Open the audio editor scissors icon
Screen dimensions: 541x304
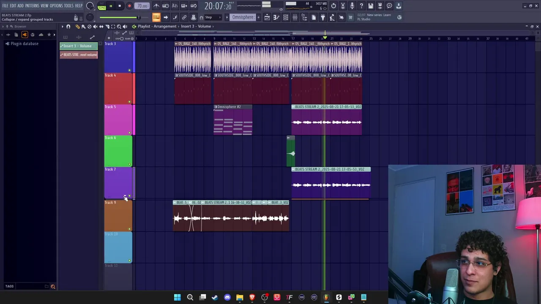click(x=343, y=6)
